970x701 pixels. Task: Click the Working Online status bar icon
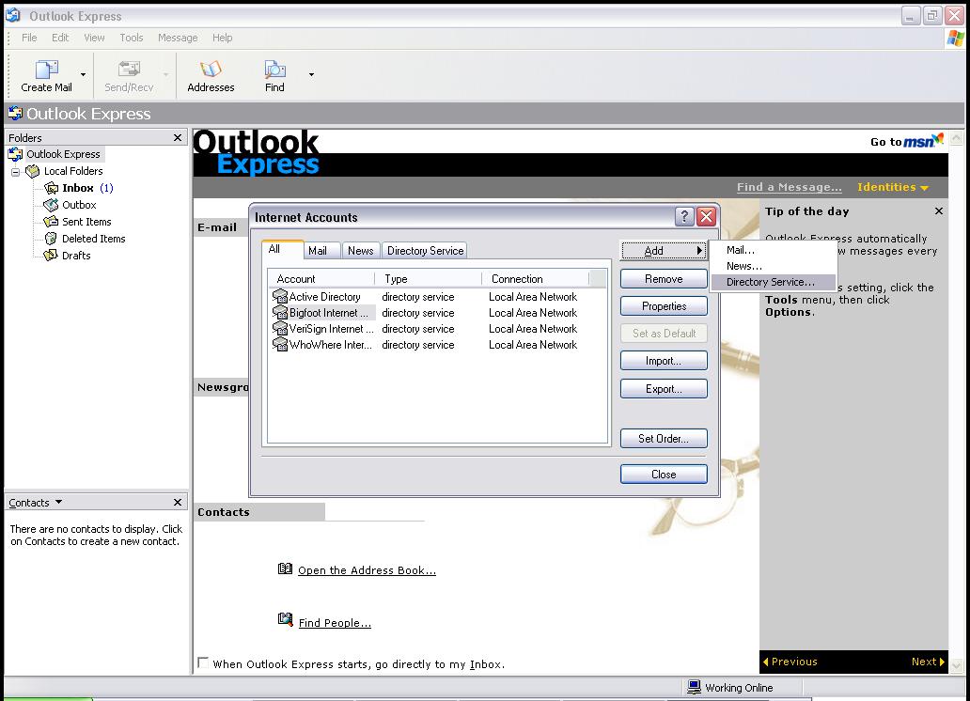coord(694,687)
